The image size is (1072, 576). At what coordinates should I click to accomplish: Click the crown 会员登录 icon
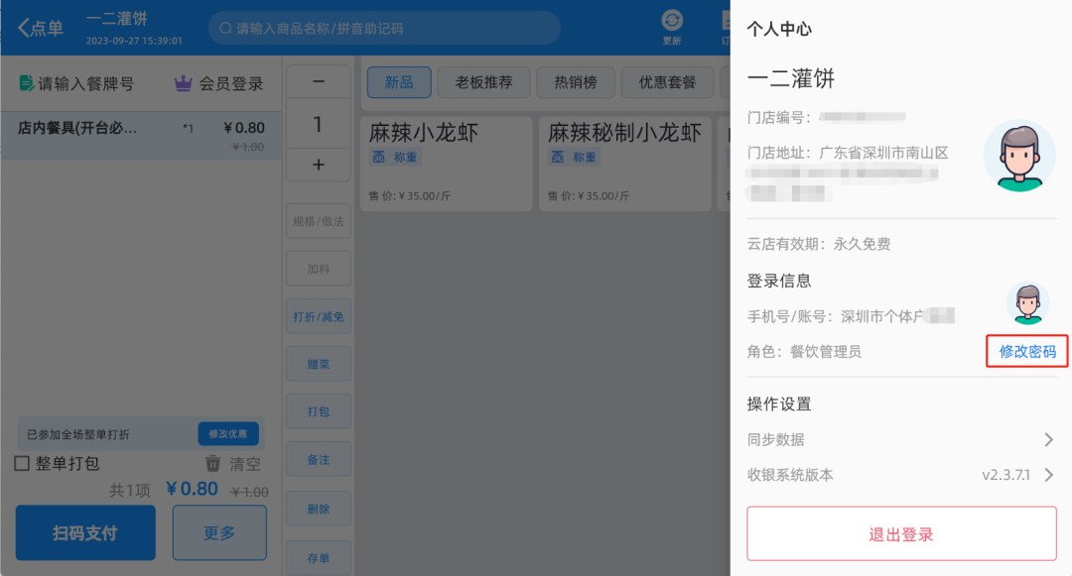click(183, 84)
